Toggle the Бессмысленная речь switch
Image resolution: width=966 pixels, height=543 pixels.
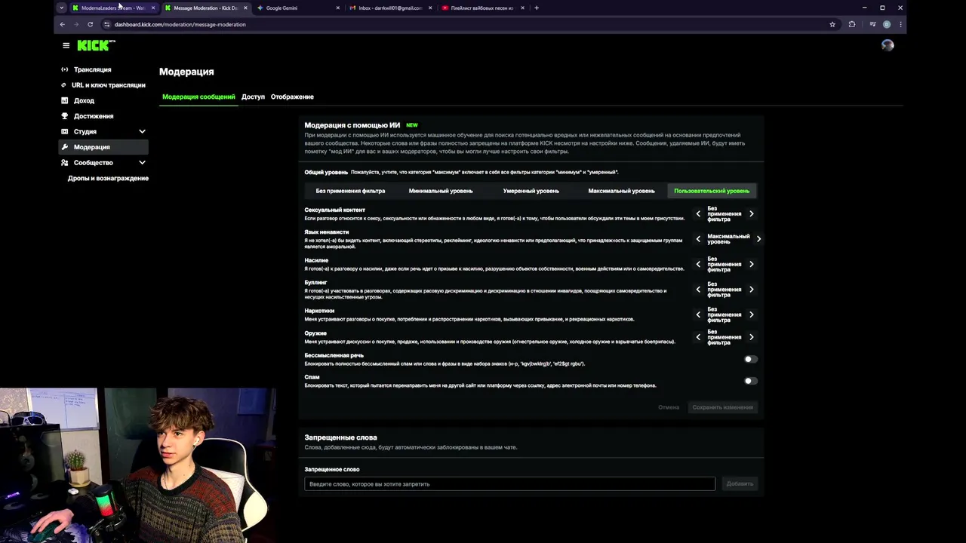click(750, 359)
